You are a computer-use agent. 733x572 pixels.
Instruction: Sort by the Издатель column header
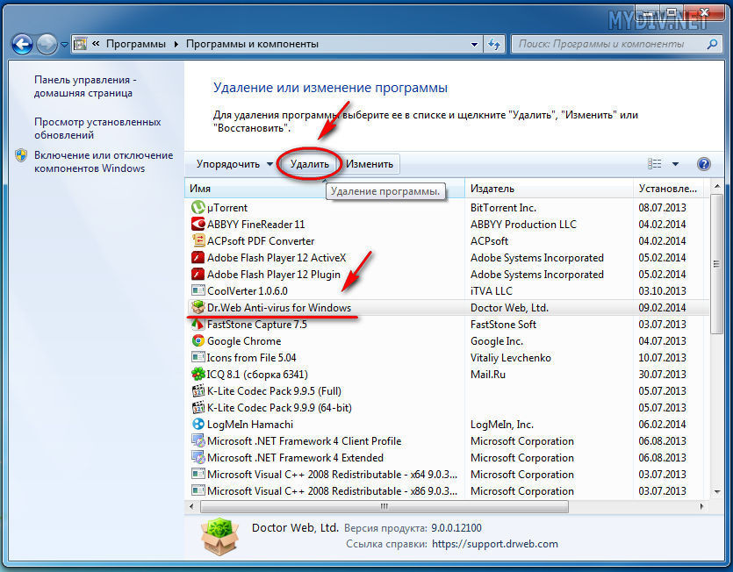point(549,189)
